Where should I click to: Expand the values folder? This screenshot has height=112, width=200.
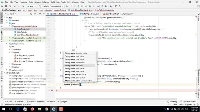9,67
